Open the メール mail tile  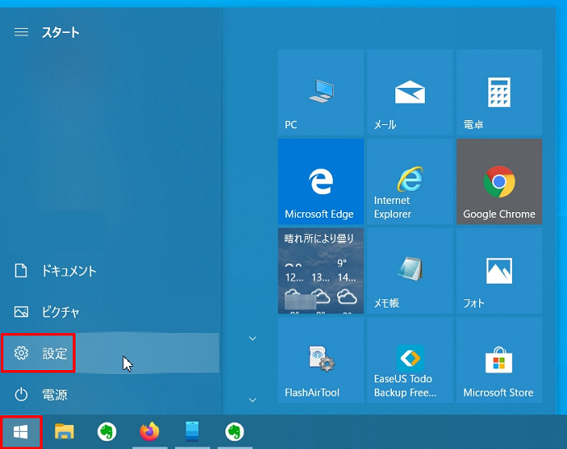pos(410,92)
